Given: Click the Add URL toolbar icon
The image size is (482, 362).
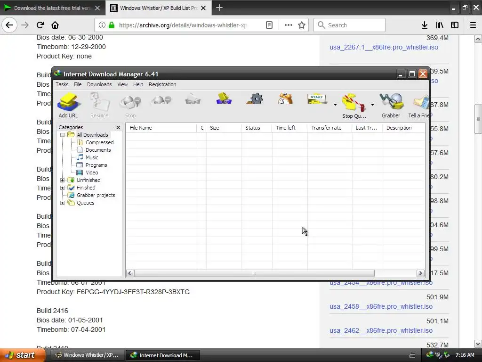Looking at the screenshot, I should coord(68,105).
